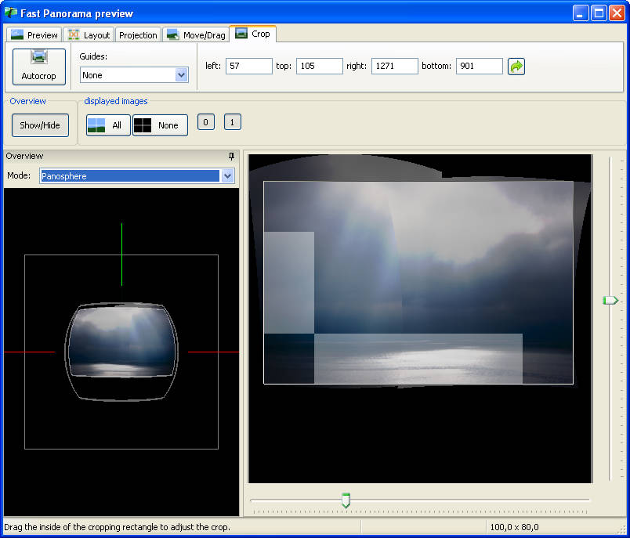Viewport: 630px width, 538px height.
Task: Click the left crop value field
Action: 248,67
